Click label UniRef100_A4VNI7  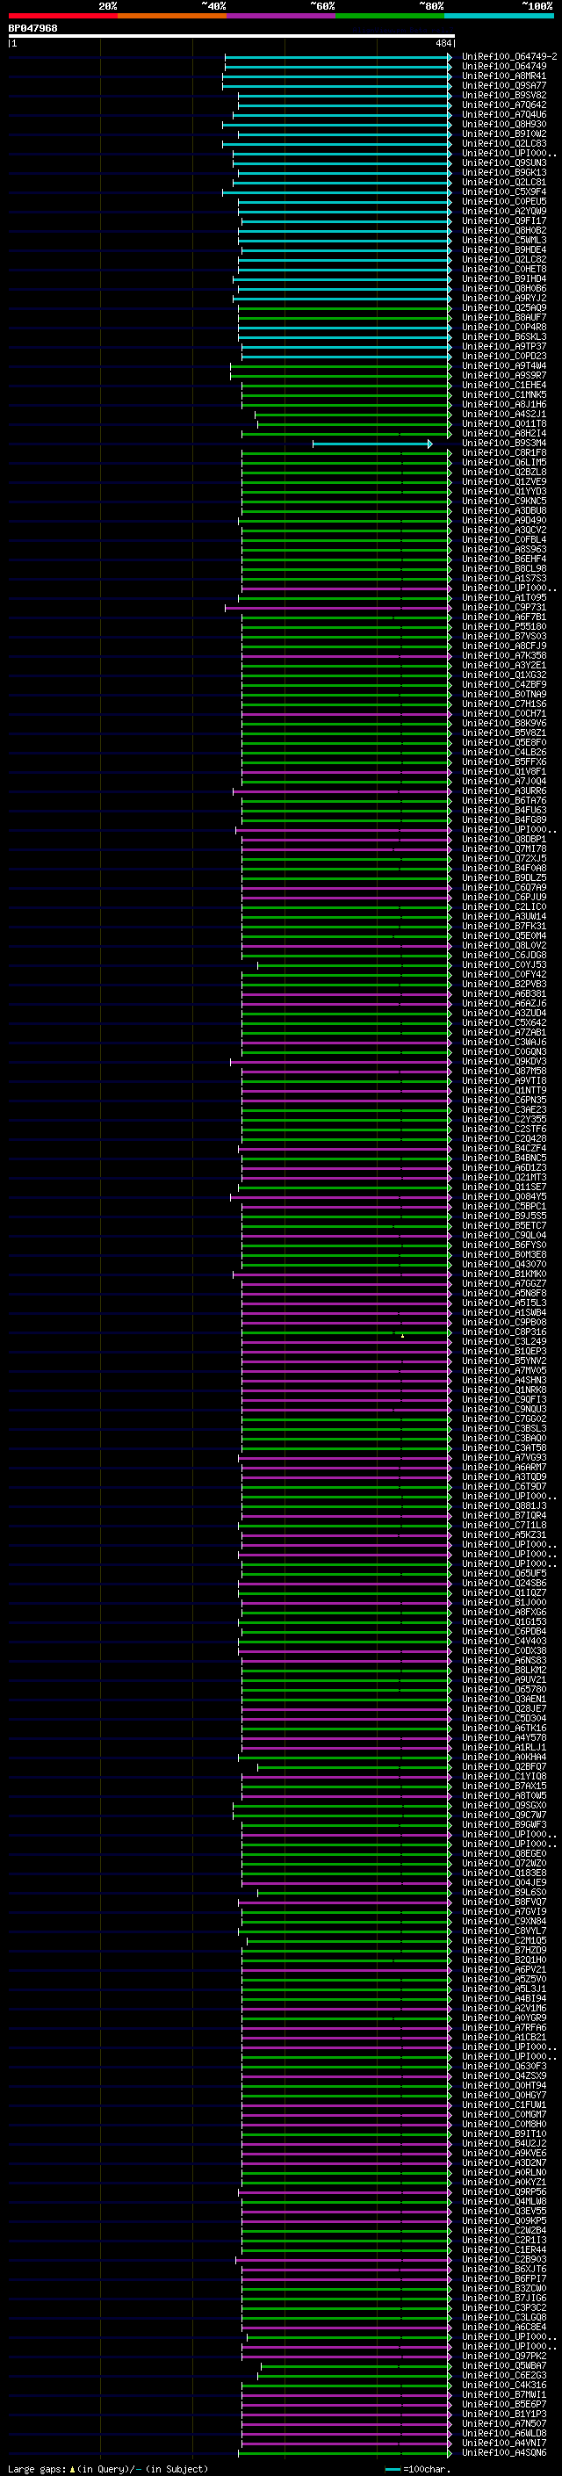point(504,2443)
